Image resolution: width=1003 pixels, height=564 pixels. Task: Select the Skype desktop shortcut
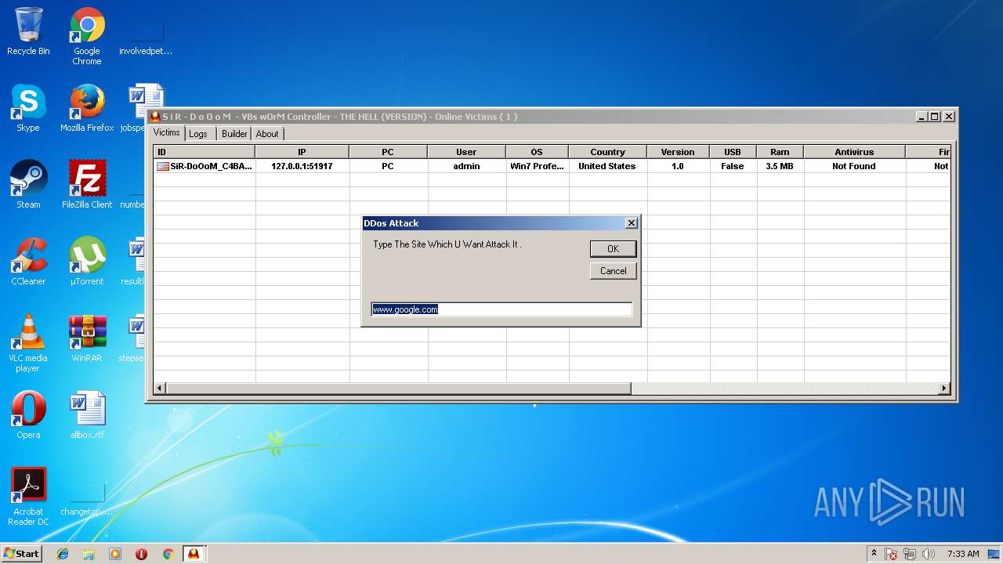[x=28, y=108]
